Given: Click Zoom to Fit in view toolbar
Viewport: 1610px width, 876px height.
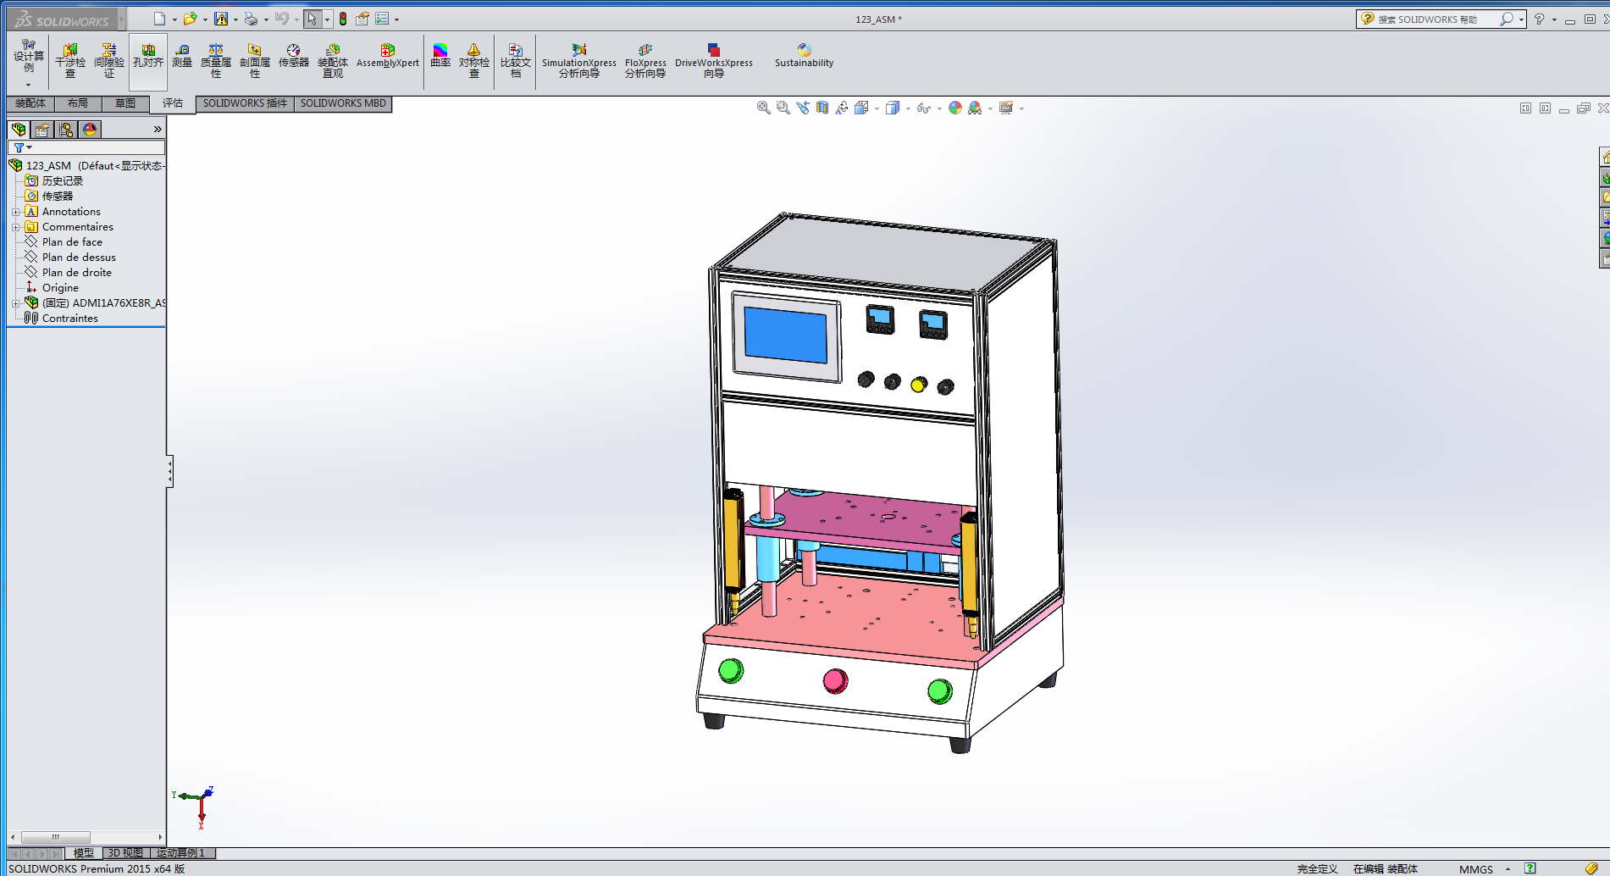Looking at the screenshot, I should coord(763,108).
